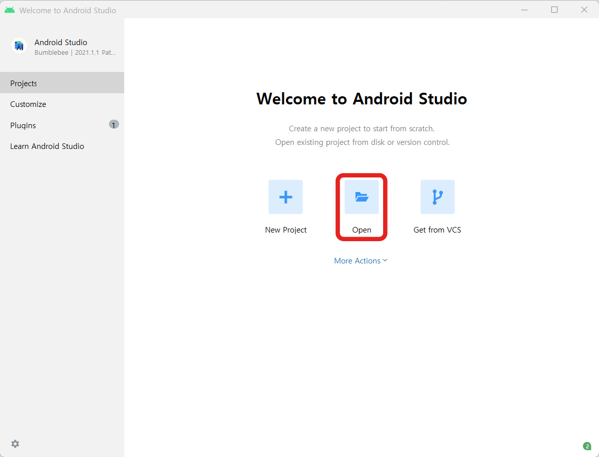Close the Welcome to Android Studio window
This screenshot has height=457, width=599.
click(x=584, y=10)
